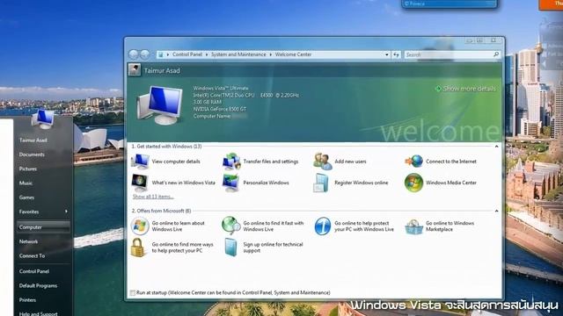The height and width of the screenshot is (316, 563).
Task: Open Control Panel from the Start menu
Action: pos(34,271)
